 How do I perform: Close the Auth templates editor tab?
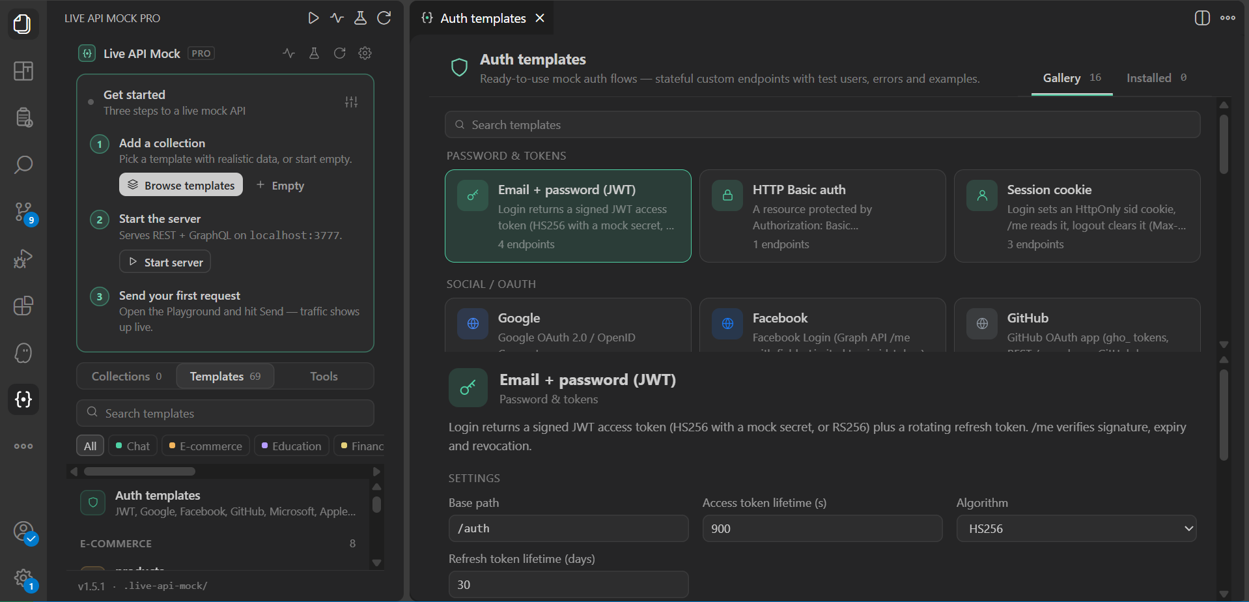pos(540,18)
